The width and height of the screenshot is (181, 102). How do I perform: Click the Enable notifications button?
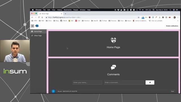pos(172,26)
